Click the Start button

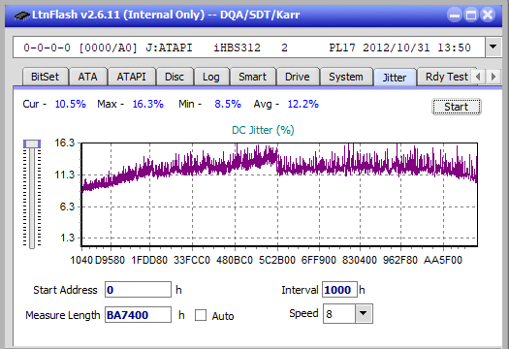coord(457,107)
